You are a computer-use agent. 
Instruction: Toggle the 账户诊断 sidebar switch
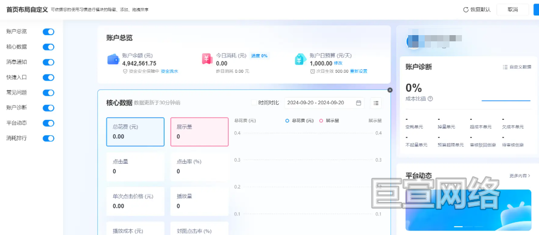49,108
